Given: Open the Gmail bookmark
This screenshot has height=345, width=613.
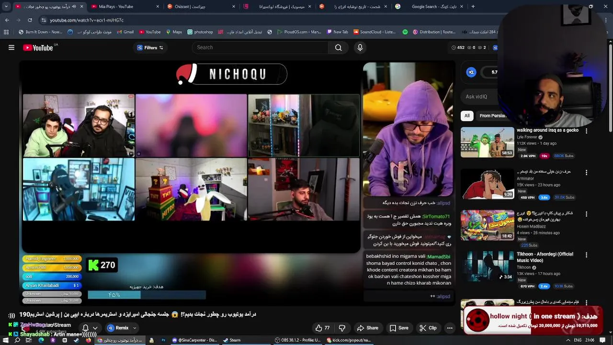Looking at the screenshot, I should tap(125, 32).
